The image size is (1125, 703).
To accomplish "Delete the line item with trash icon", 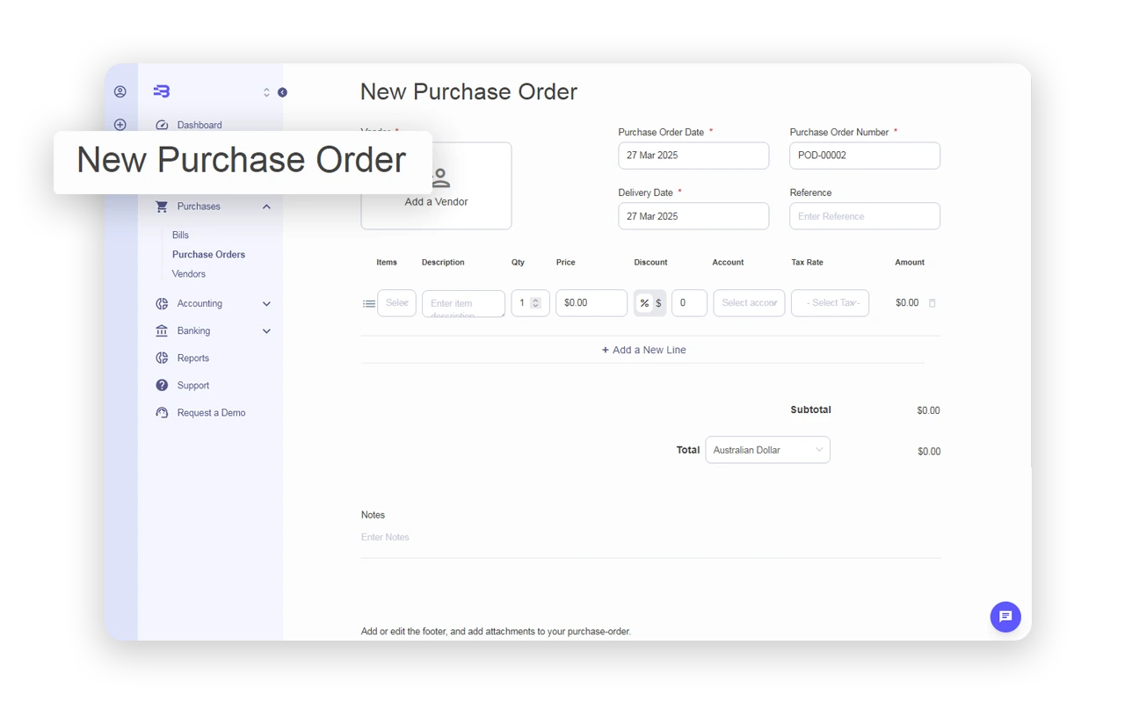I will pyautogui.click(x=933, y=303).
